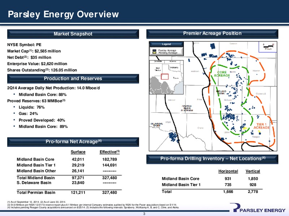Click the slide page number 3
This screenshot has height=216, width=289.
(x=144, y=214)
